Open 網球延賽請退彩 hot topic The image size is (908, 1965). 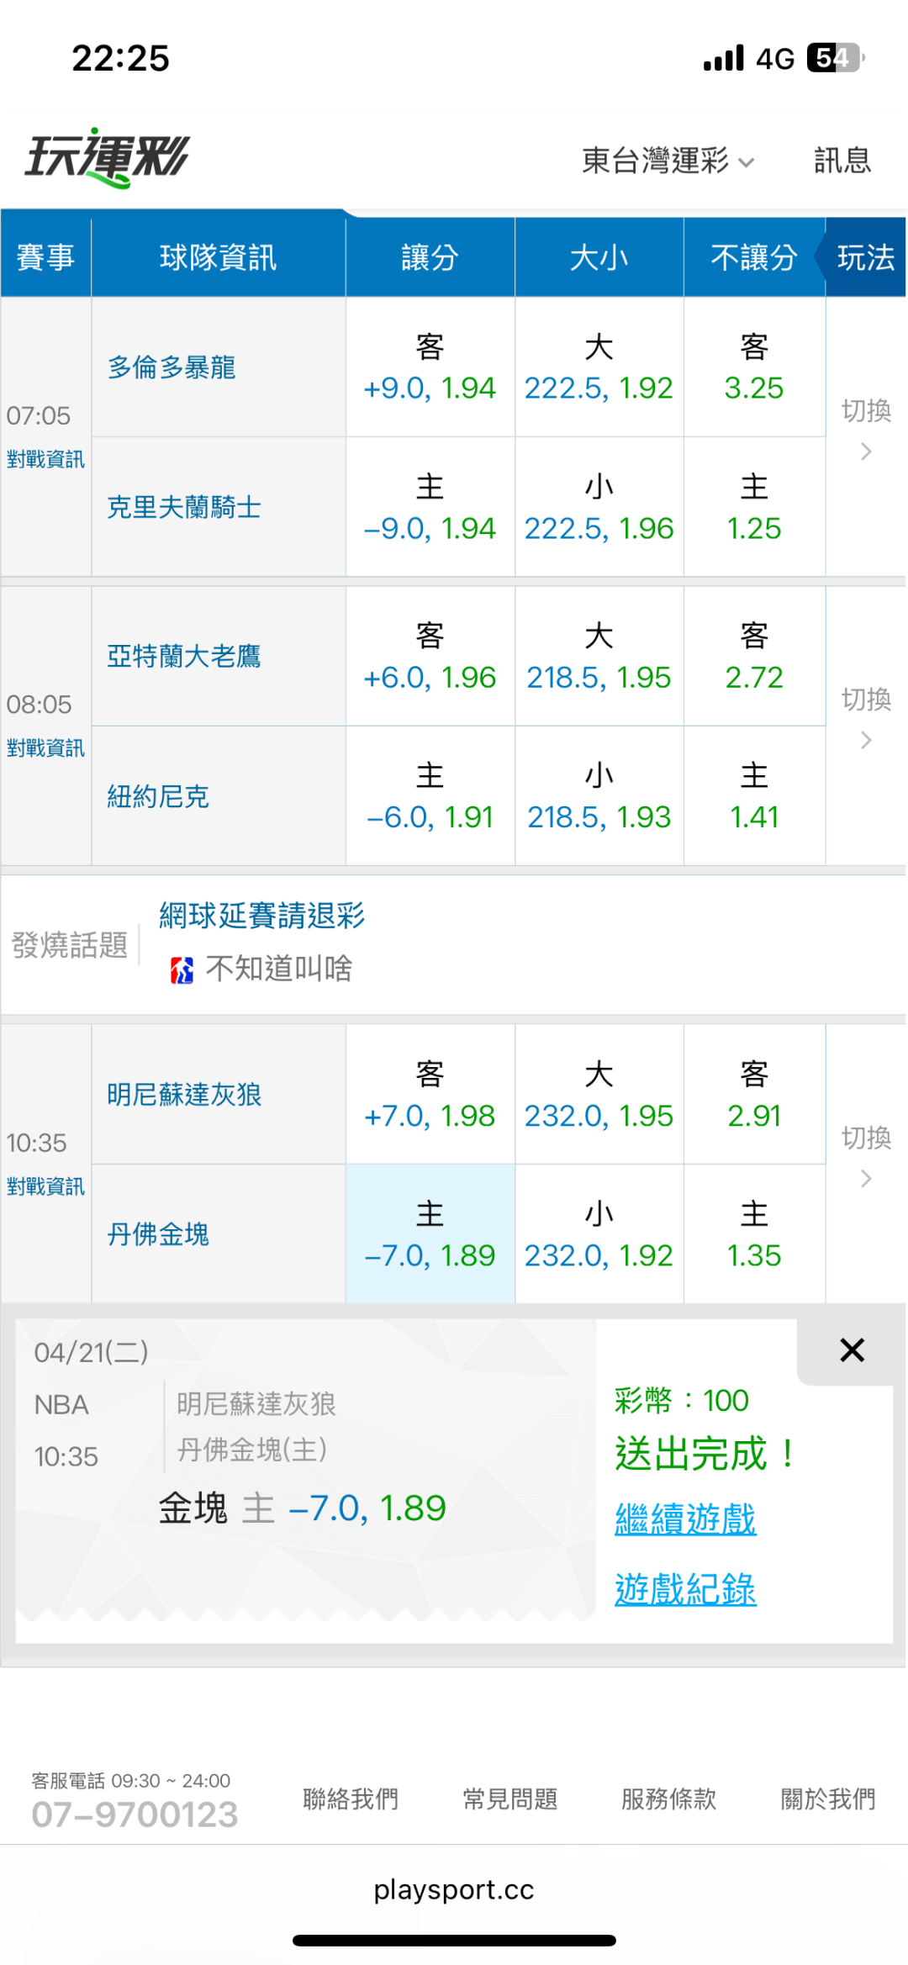pos(261,915)
